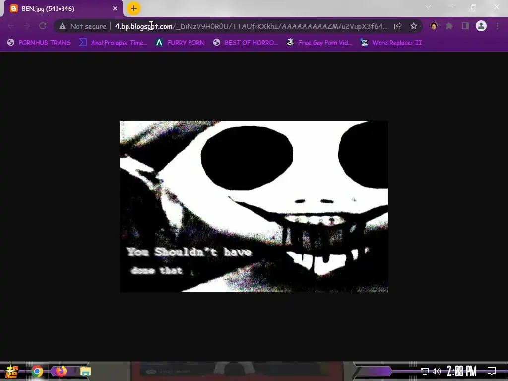Toggle the browser side panel
The image size is (508, 381).
coord(465,26)
